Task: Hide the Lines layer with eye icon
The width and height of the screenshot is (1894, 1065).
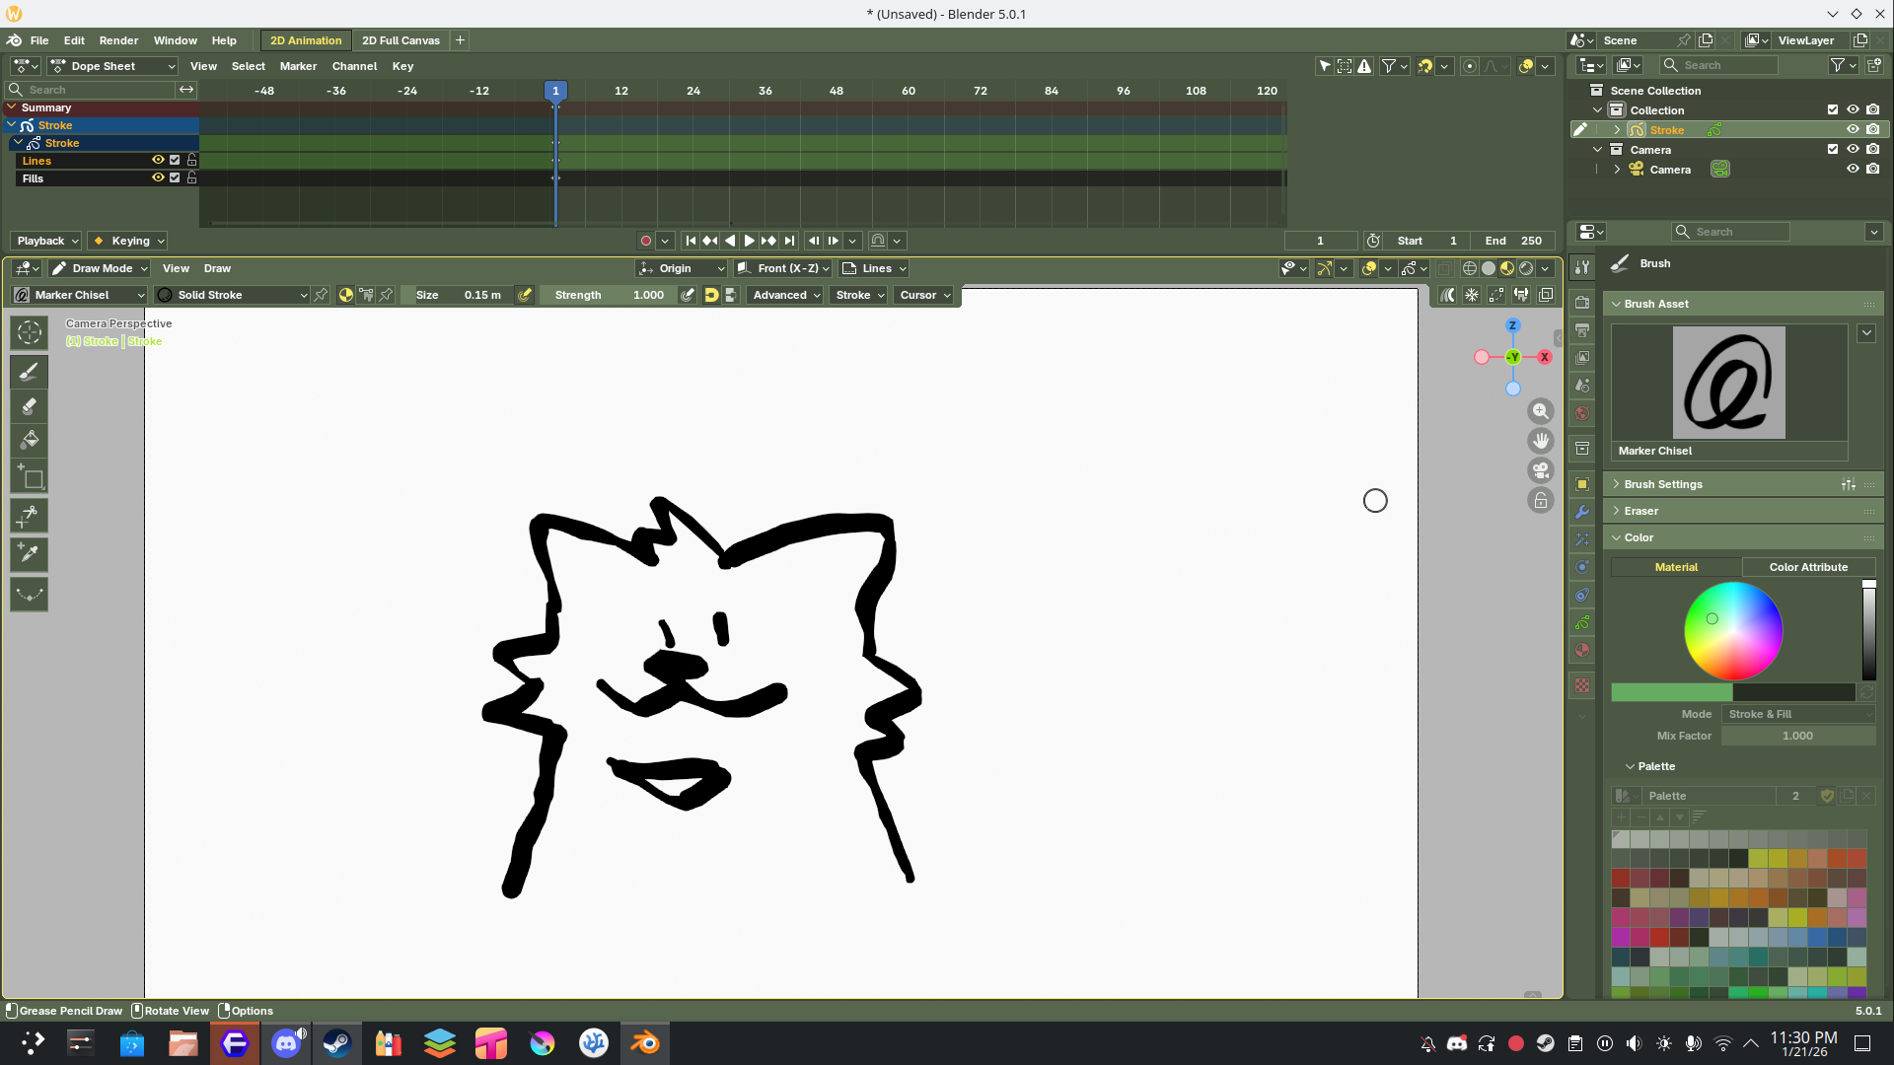Action: (x=158, y=160)
